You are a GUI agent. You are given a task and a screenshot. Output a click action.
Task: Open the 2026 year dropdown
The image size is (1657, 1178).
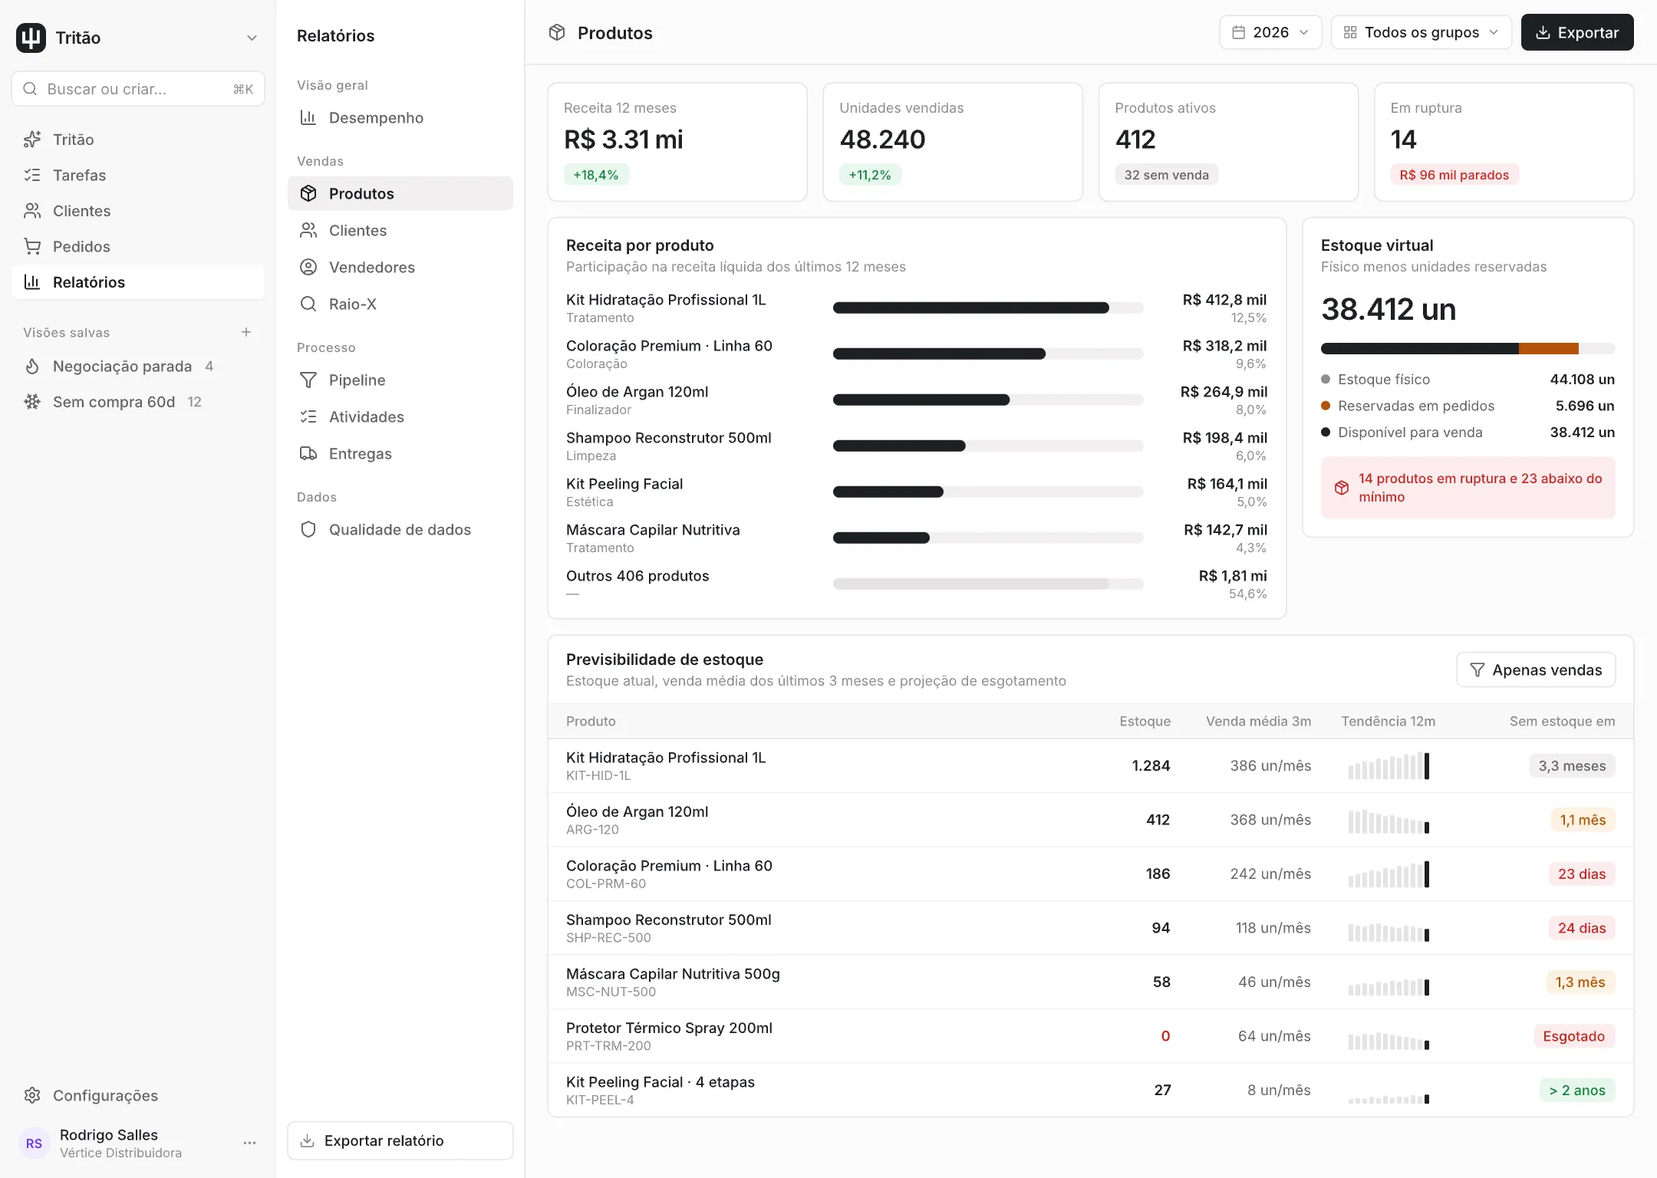point(1270,32)
